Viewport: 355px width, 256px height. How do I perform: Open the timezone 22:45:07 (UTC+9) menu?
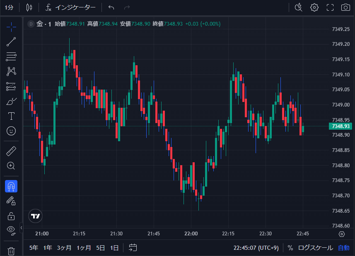click(256, 248)
